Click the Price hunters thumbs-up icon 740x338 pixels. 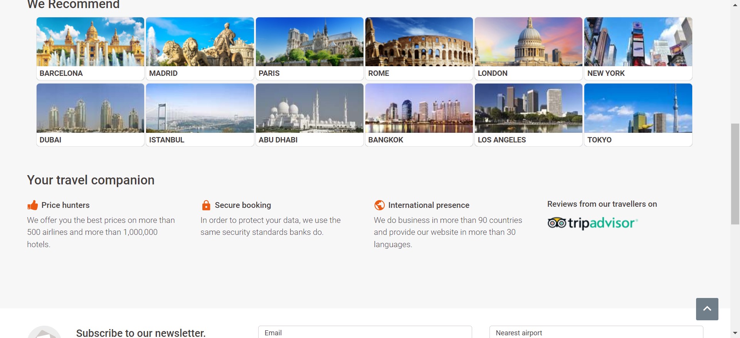(x=33, y=205)
